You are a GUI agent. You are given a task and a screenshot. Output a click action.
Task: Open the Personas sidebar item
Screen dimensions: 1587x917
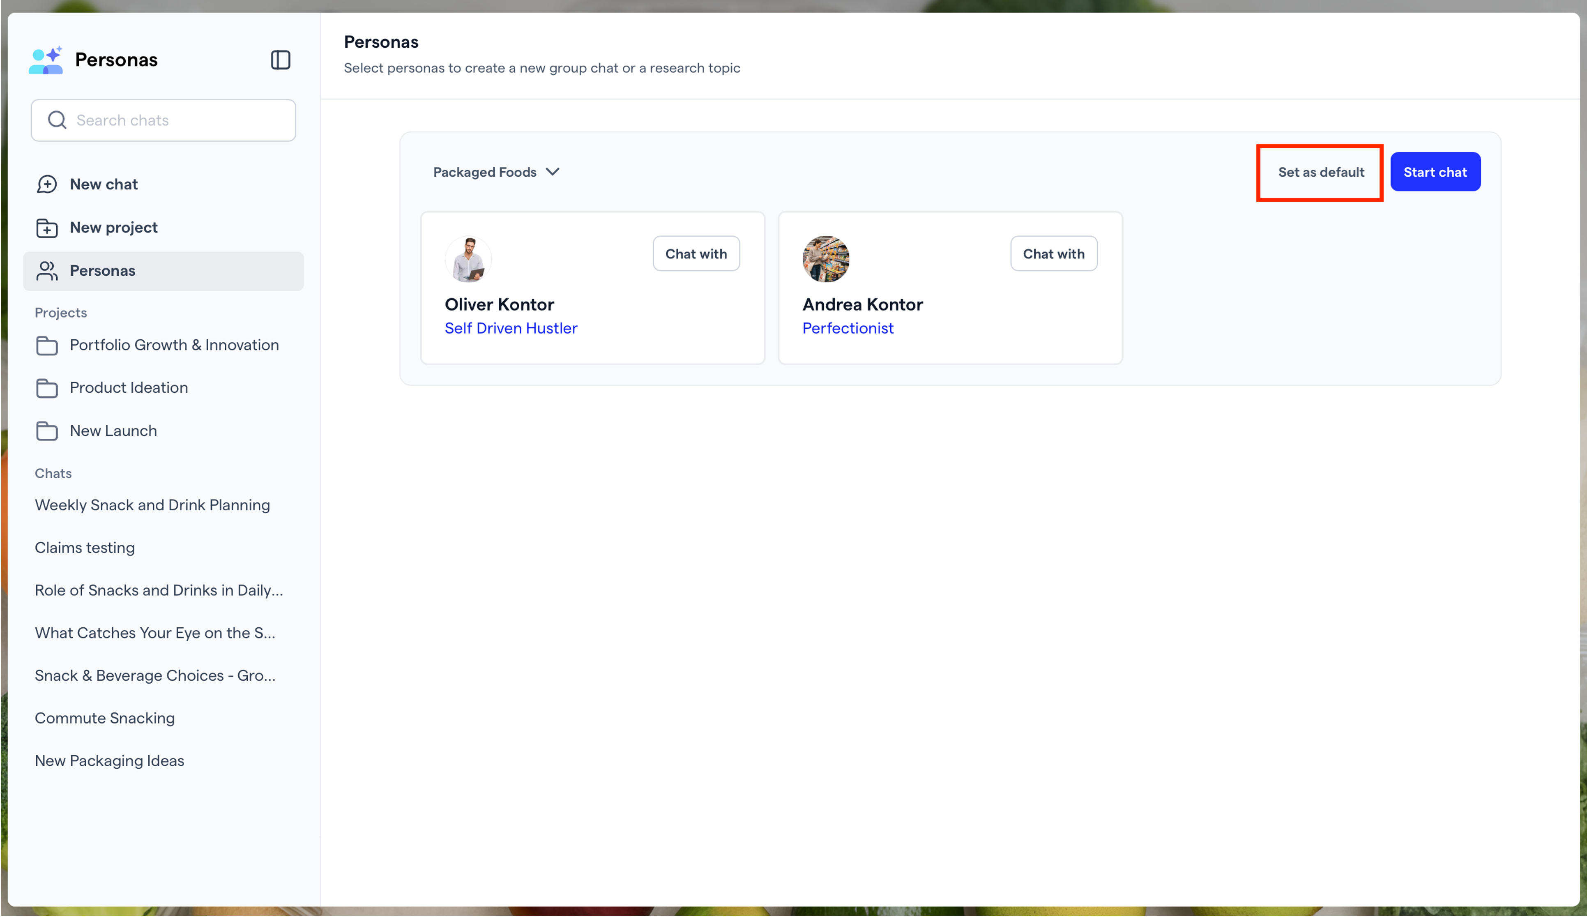[163, 271]
